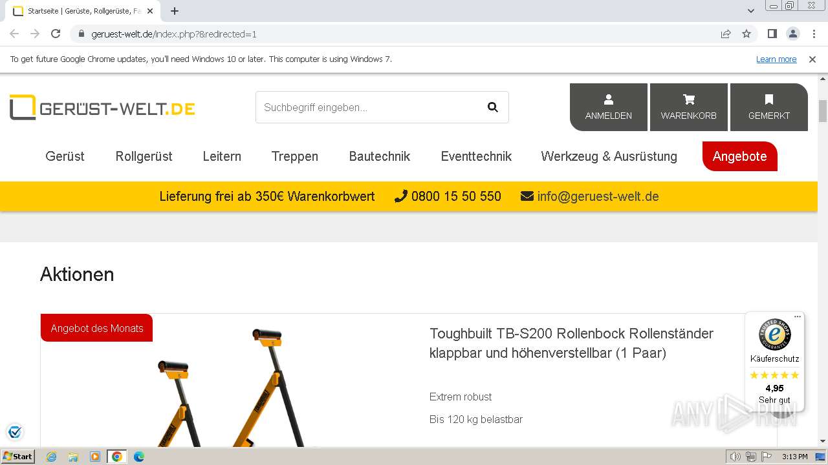The image size is (828, 465).
Task: Open File Explorer from taskbar
Action: [73, 457]
